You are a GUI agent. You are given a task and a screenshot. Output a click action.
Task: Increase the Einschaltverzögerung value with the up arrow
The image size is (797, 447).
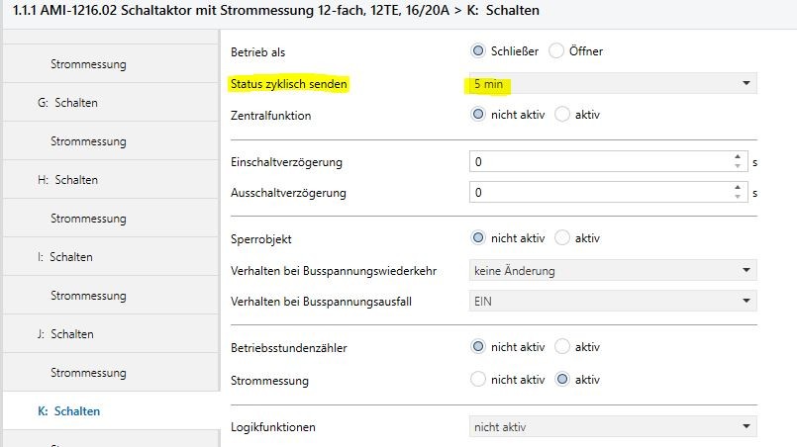pyautogui.click(x=738, y=156)
